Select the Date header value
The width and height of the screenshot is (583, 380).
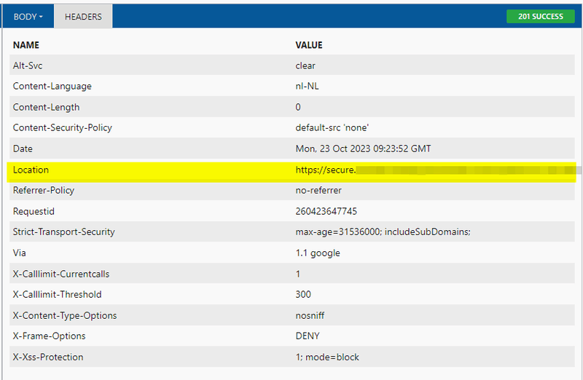click(x=363, y=149)
